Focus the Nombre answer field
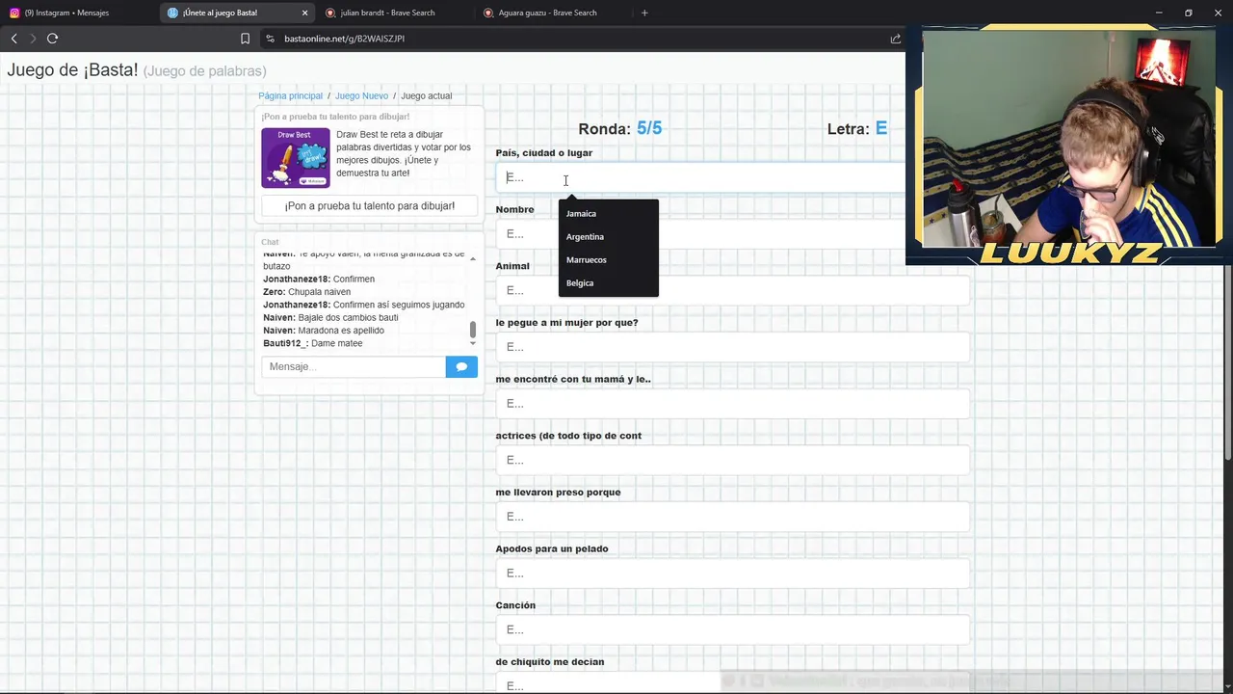This screenshot has width=1233, height=694. pos(732,233)
